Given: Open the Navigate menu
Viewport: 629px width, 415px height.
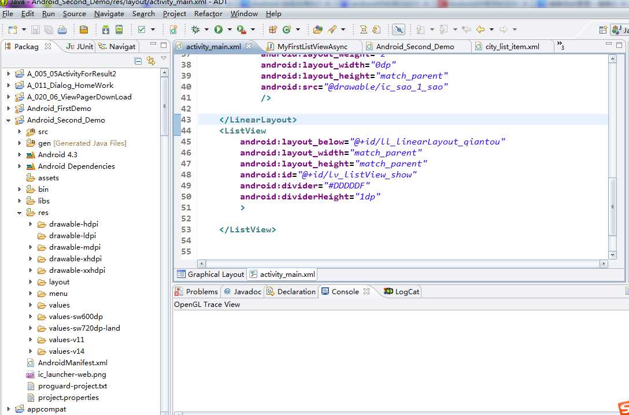Looking at the screenshot, I should pos(109,14).
